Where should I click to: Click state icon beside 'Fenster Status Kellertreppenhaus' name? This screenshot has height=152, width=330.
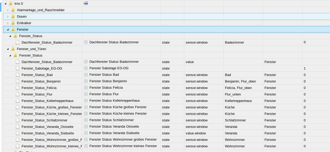tap(86, 101)
